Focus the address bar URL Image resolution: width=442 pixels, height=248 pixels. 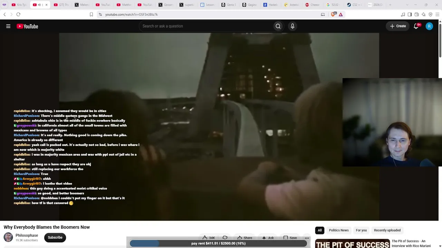(x=131, y=14)
